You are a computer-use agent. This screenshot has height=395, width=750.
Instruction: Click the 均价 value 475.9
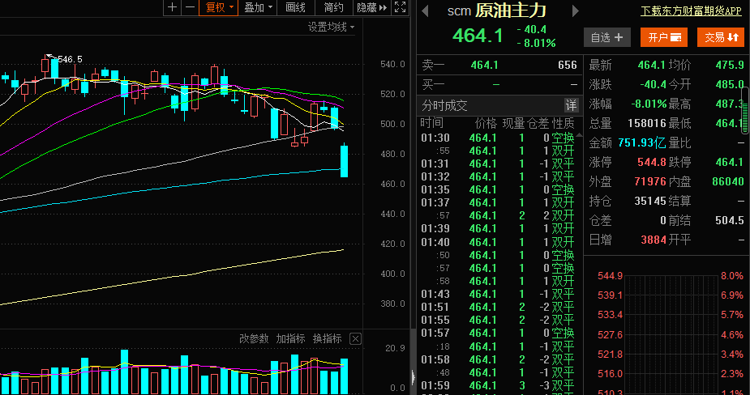pos(730,65)
